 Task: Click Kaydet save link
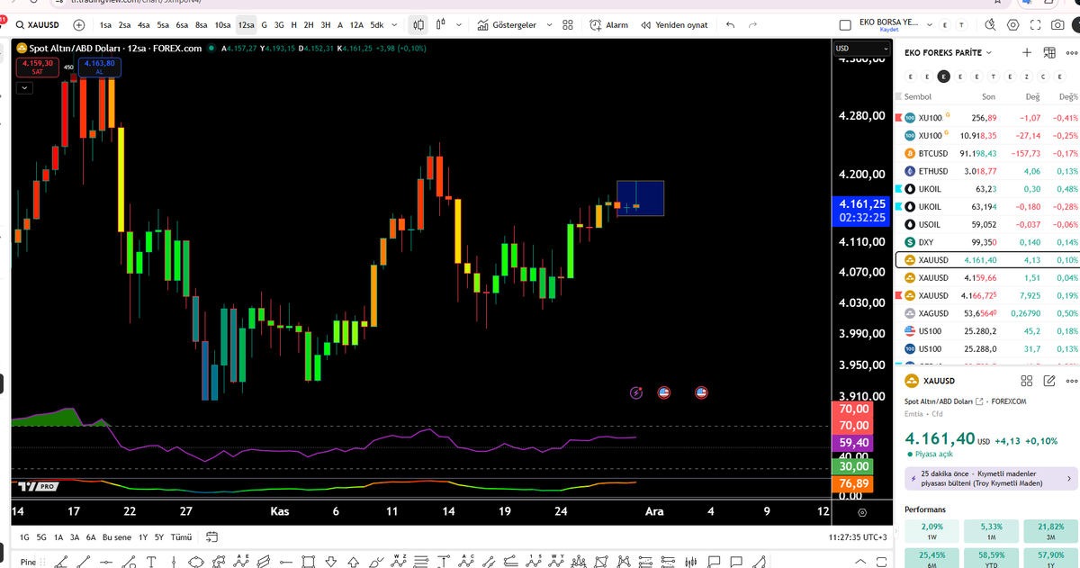click(x=889, y=31)
